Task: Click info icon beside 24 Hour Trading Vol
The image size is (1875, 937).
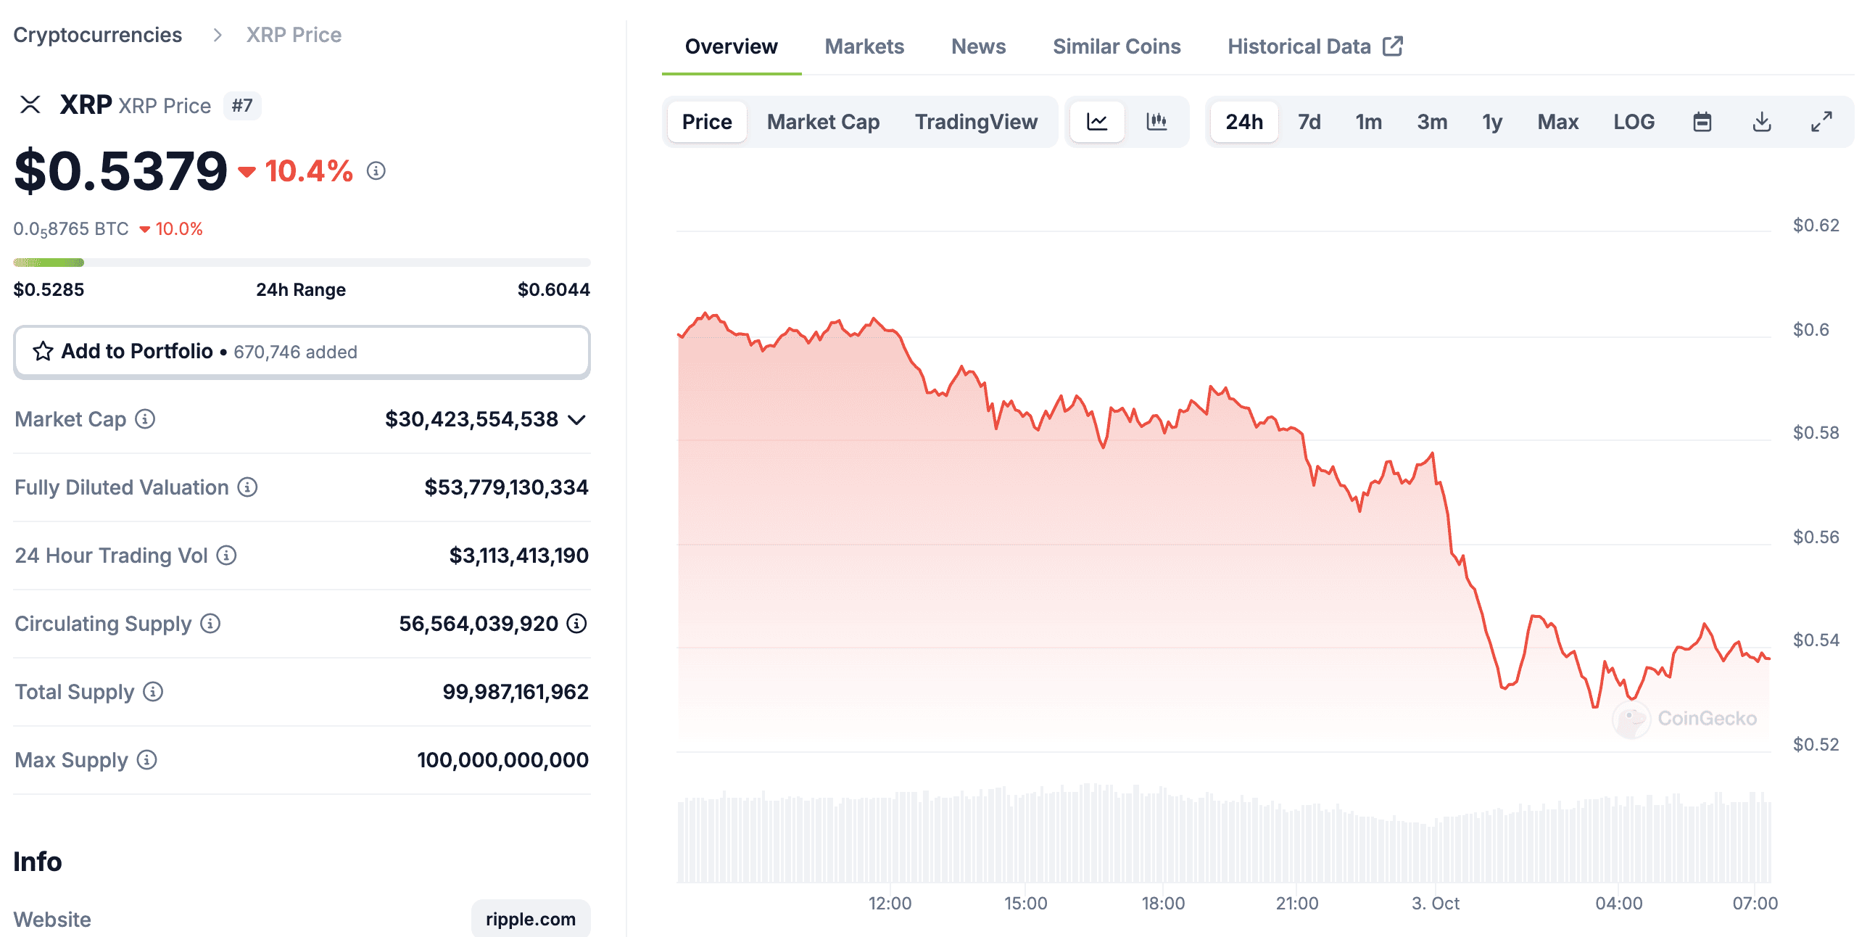Action: pos(227,556)
